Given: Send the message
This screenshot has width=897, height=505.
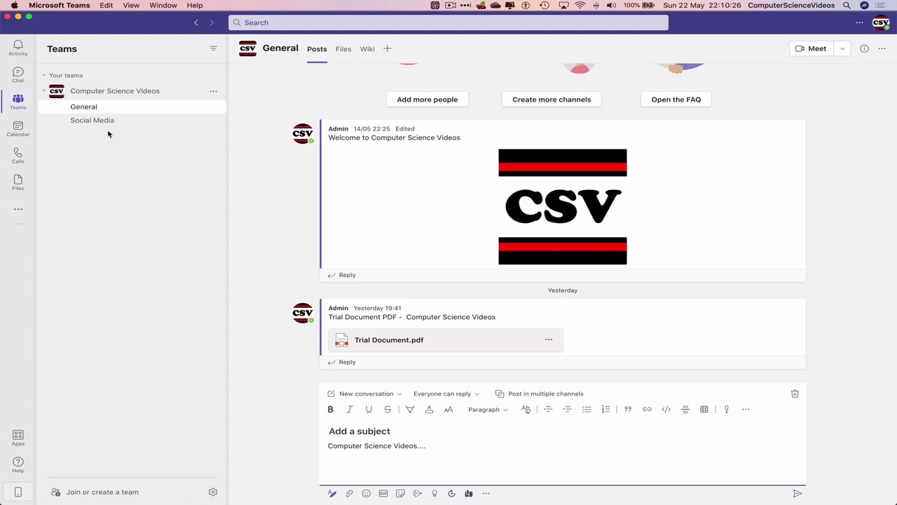Looking at the screenshot, I should pos(797,494).
